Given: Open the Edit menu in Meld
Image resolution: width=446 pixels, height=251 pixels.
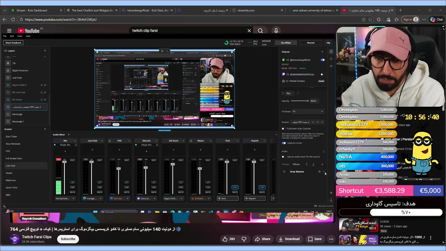Looking at the screenshot, I should [12, 36].
